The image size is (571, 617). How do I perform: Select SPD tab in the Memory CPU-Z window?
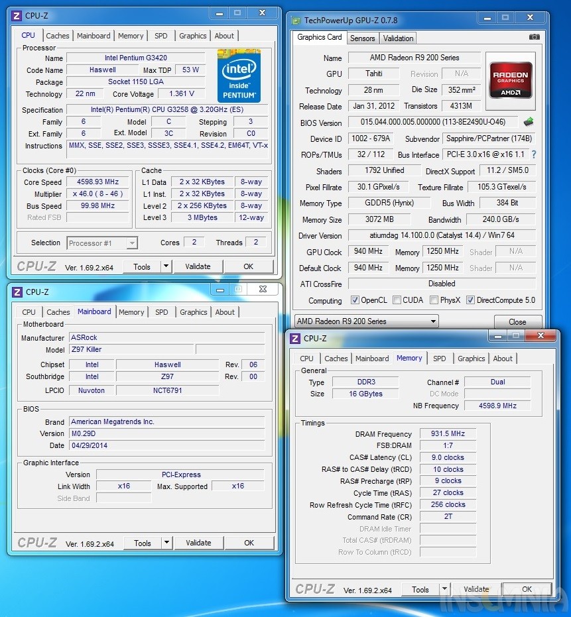440,359
